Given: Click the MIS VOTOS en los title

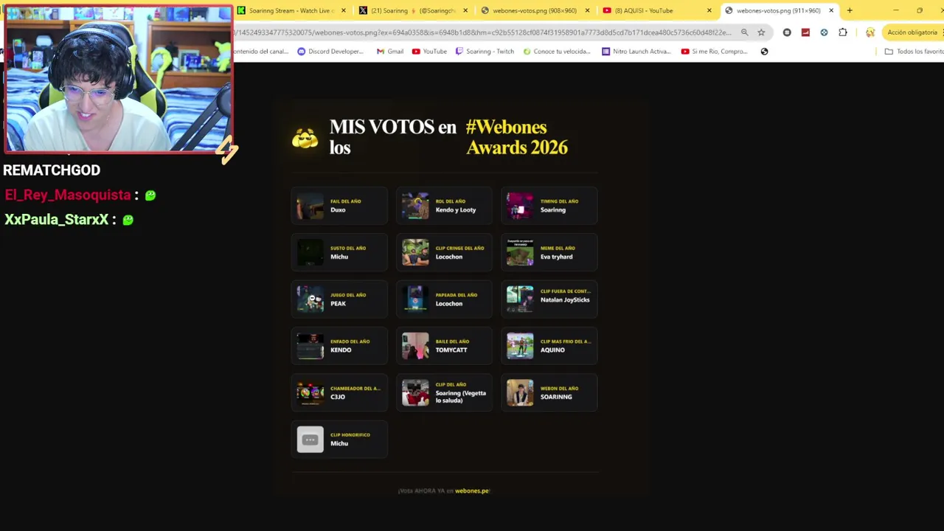Looking at the screenshot, I should click(393, 137).
